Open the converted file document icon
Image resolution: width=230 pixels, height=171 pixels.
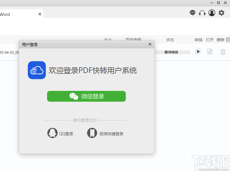[210, 52]
